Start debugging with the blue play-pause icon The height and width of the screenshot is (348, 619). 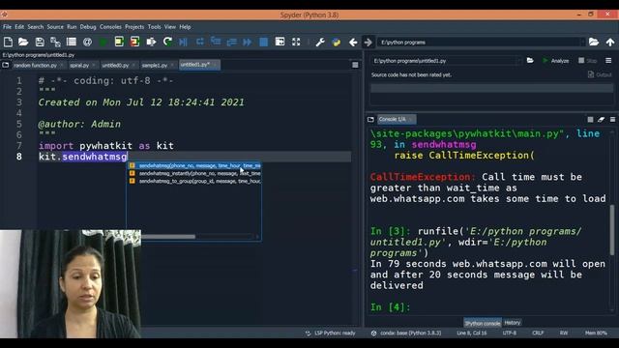(x=183, y=42)
